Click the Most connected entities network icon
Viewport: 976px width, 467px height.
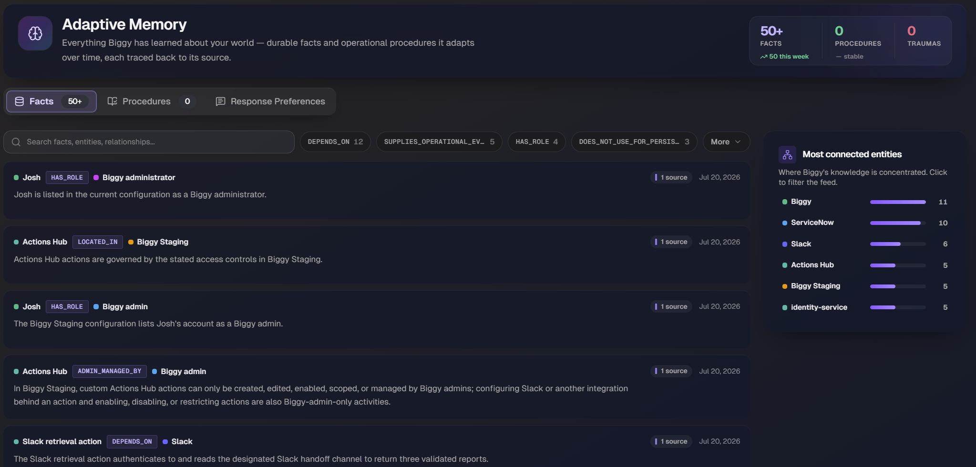(x=787, y=154)
